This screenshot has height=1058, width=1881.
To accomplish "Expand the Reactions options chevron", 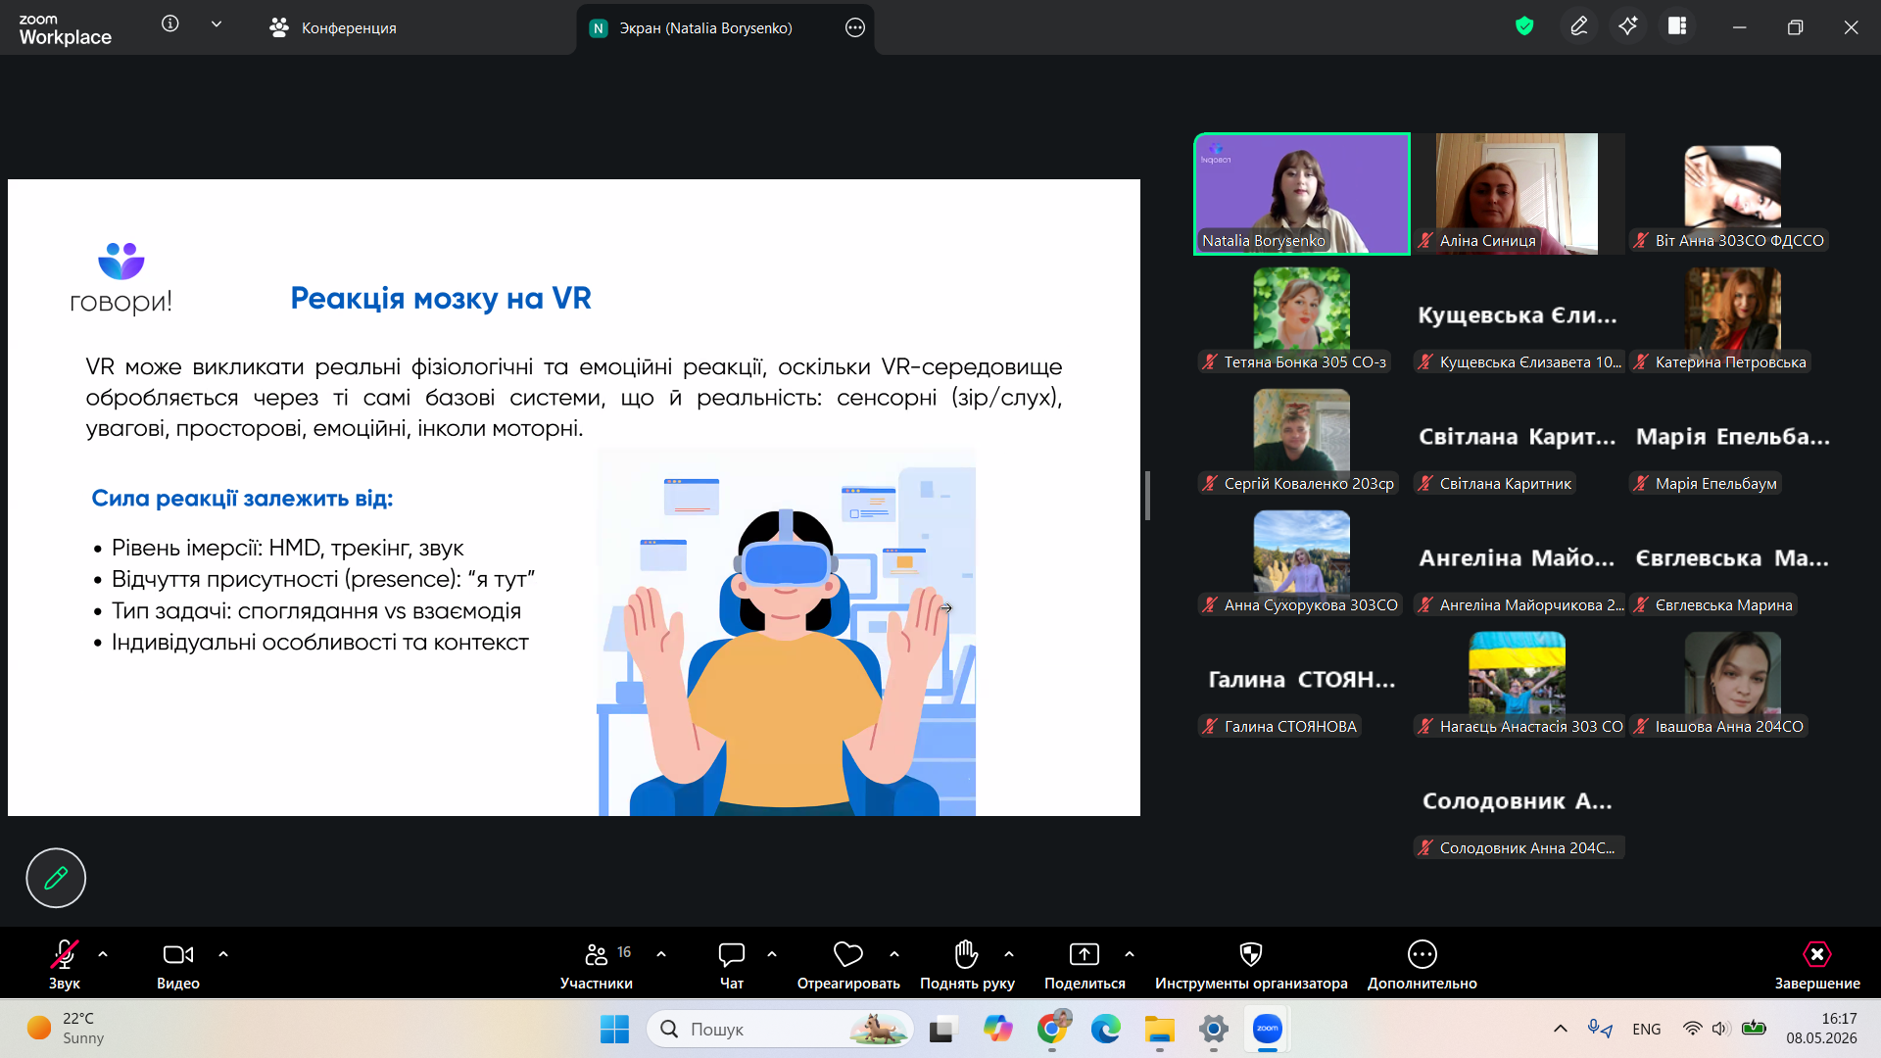I will (894, 954).
